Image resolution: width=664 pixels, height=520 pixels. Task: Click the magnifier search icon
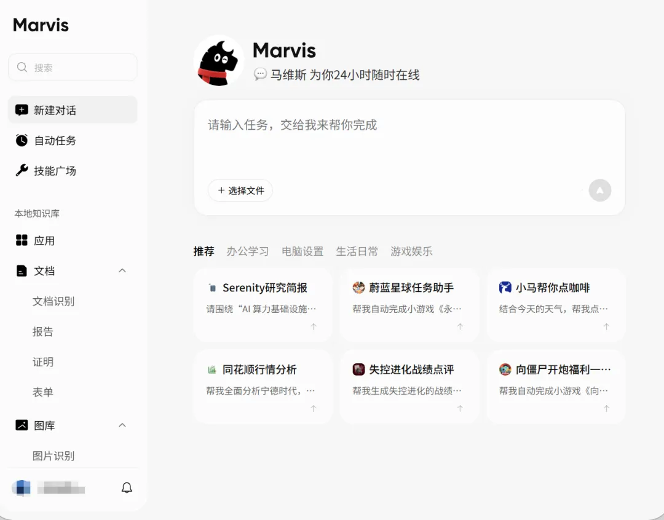tap(22, 68)
